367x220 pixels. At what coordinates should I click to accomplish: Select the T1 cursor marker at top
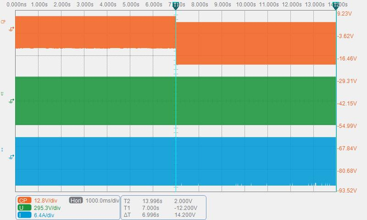pos(176,6)
